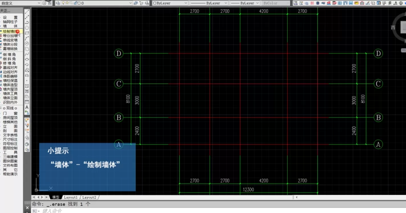Click the 西 label on the view compass
The width and height of the screenshot is (406, 213).
tap(393, 27)
